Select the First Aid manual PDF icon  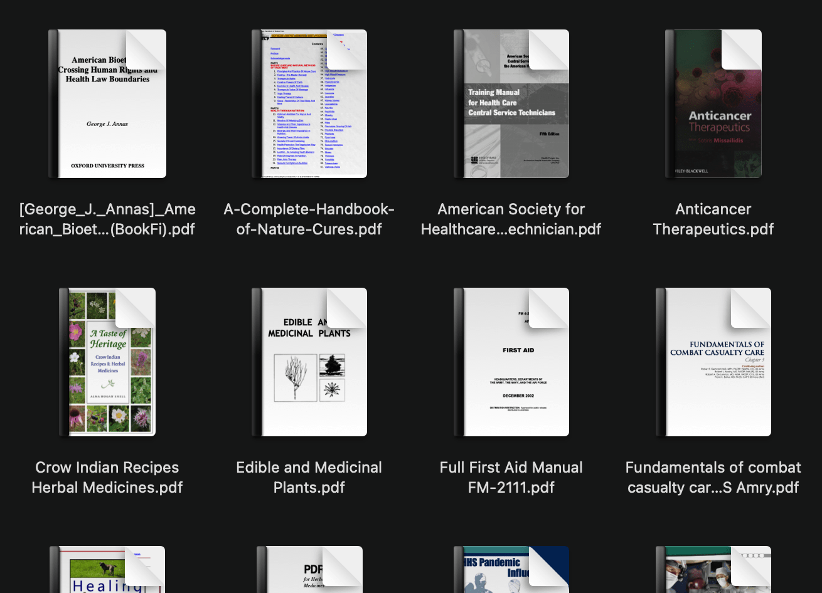[511, 362]
